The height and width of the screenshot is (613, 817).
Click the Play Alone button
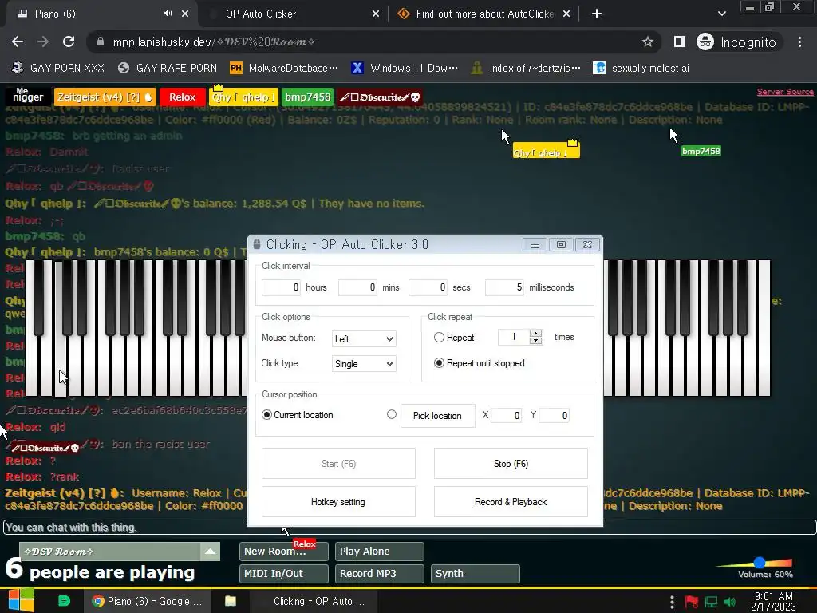pyautogui.click(x=379, y=552)
